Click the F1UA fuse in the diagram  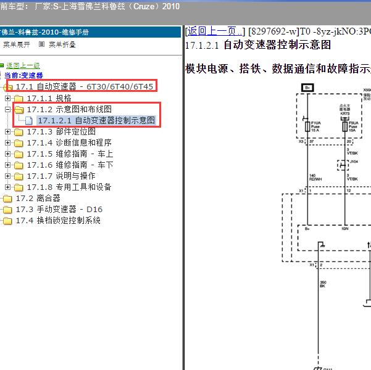(307, 126)
